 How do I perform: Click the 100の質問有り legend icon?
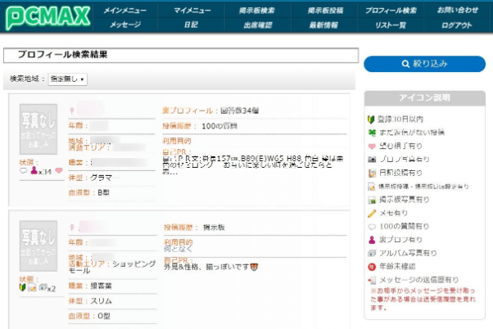(372, 225)
